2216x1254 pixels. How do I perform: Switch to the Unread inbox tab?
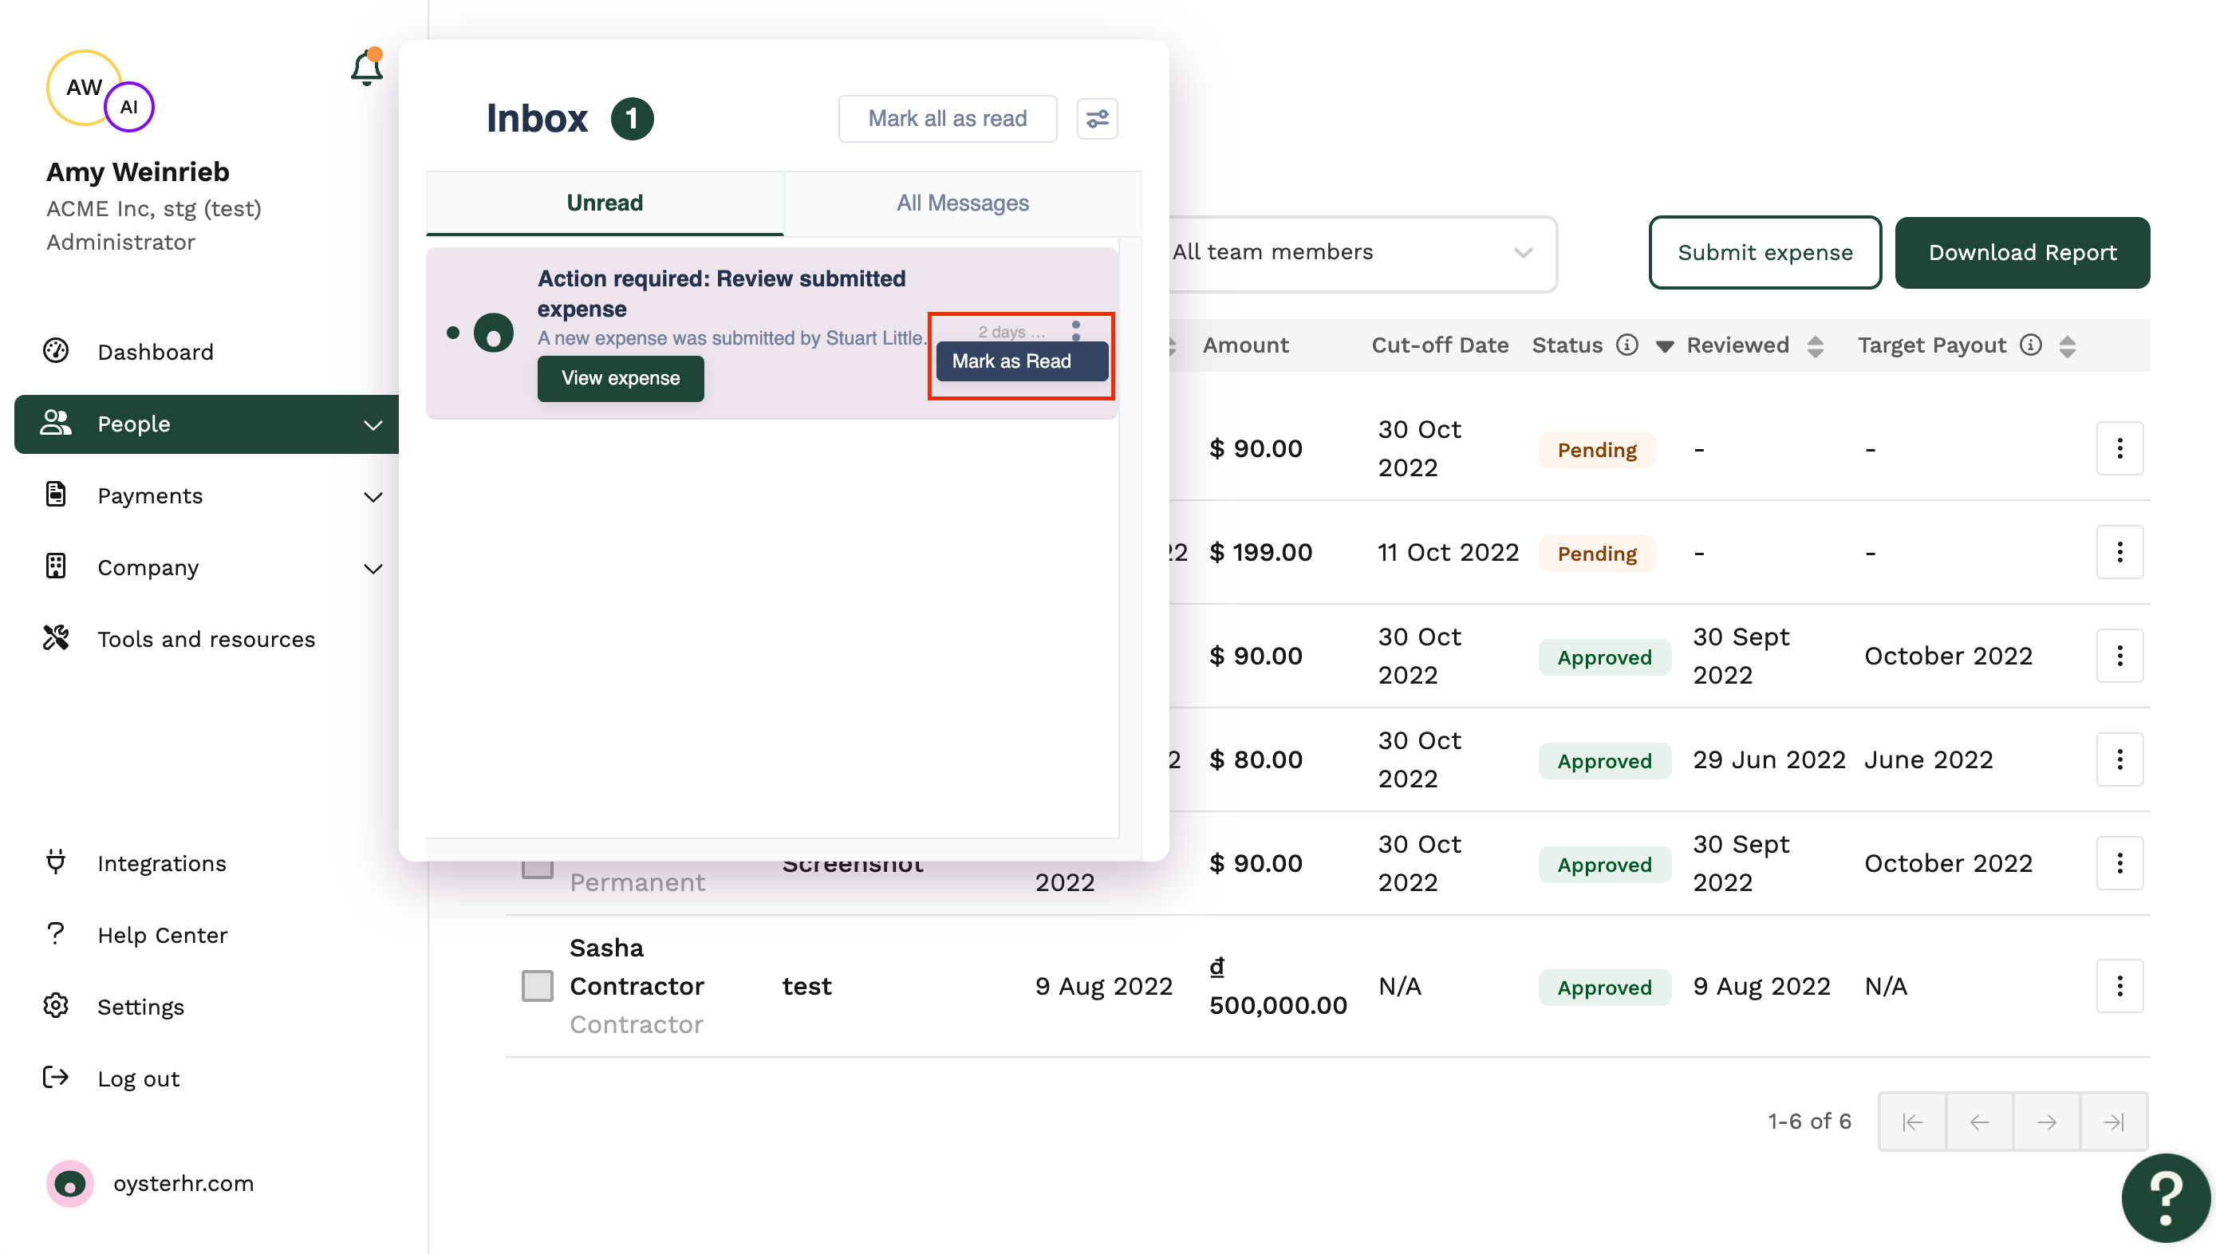point(605,203)
